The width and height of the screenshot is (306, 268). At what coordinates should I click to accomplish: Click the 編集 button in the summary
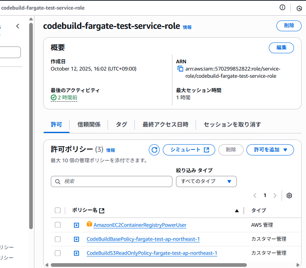[281, 48]
